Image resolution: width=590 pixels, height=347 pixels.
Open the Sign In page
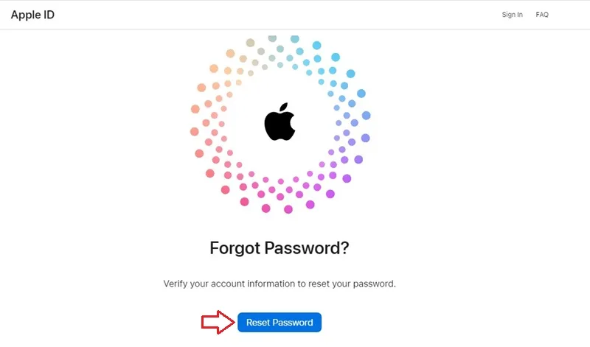(512, 15)
